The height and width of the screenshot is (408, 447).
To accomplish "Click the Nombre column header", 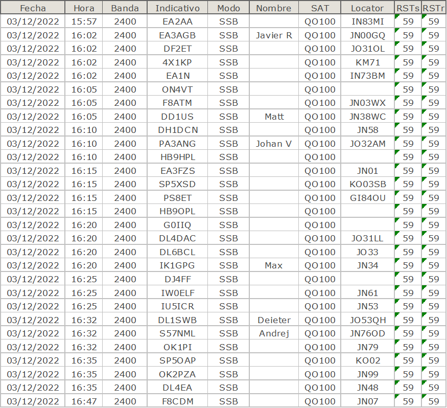I will (x=273, y=8).
